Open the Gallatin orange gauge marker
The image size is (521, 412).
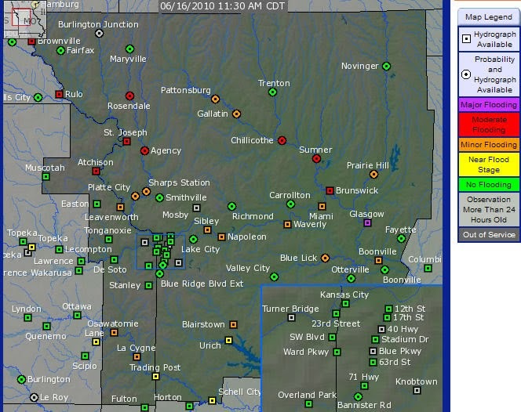click(x=236, y=114)
